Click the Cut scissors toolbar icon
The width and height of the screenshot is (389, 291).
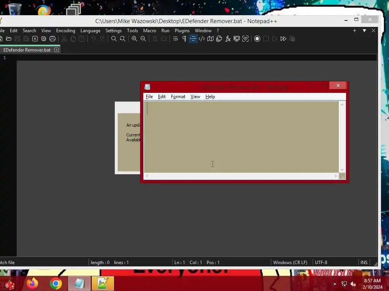click(x=64, y=39)
